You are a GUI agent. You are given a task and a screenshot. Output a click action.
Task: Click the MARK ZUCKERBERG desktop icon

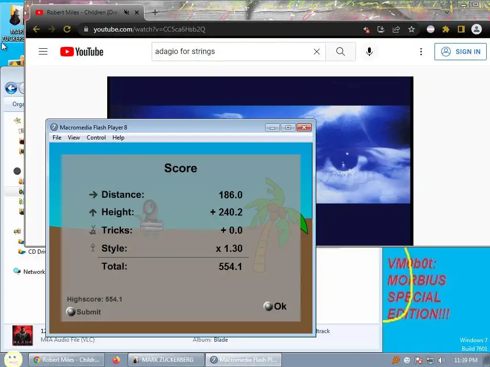click(12, 23)
